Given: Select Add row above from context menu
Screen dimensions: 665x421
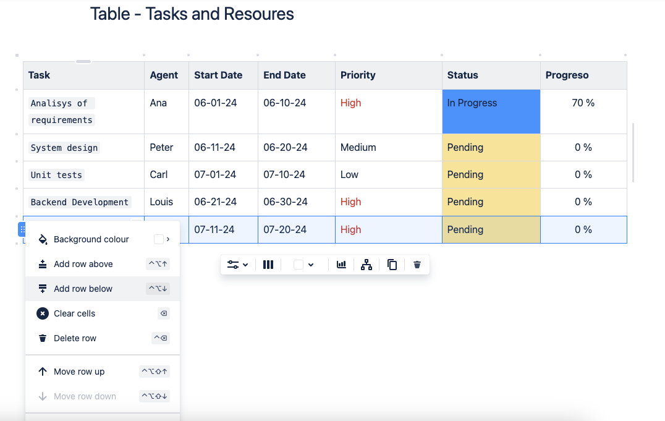Looking at the screenshot, I should 83,264.
